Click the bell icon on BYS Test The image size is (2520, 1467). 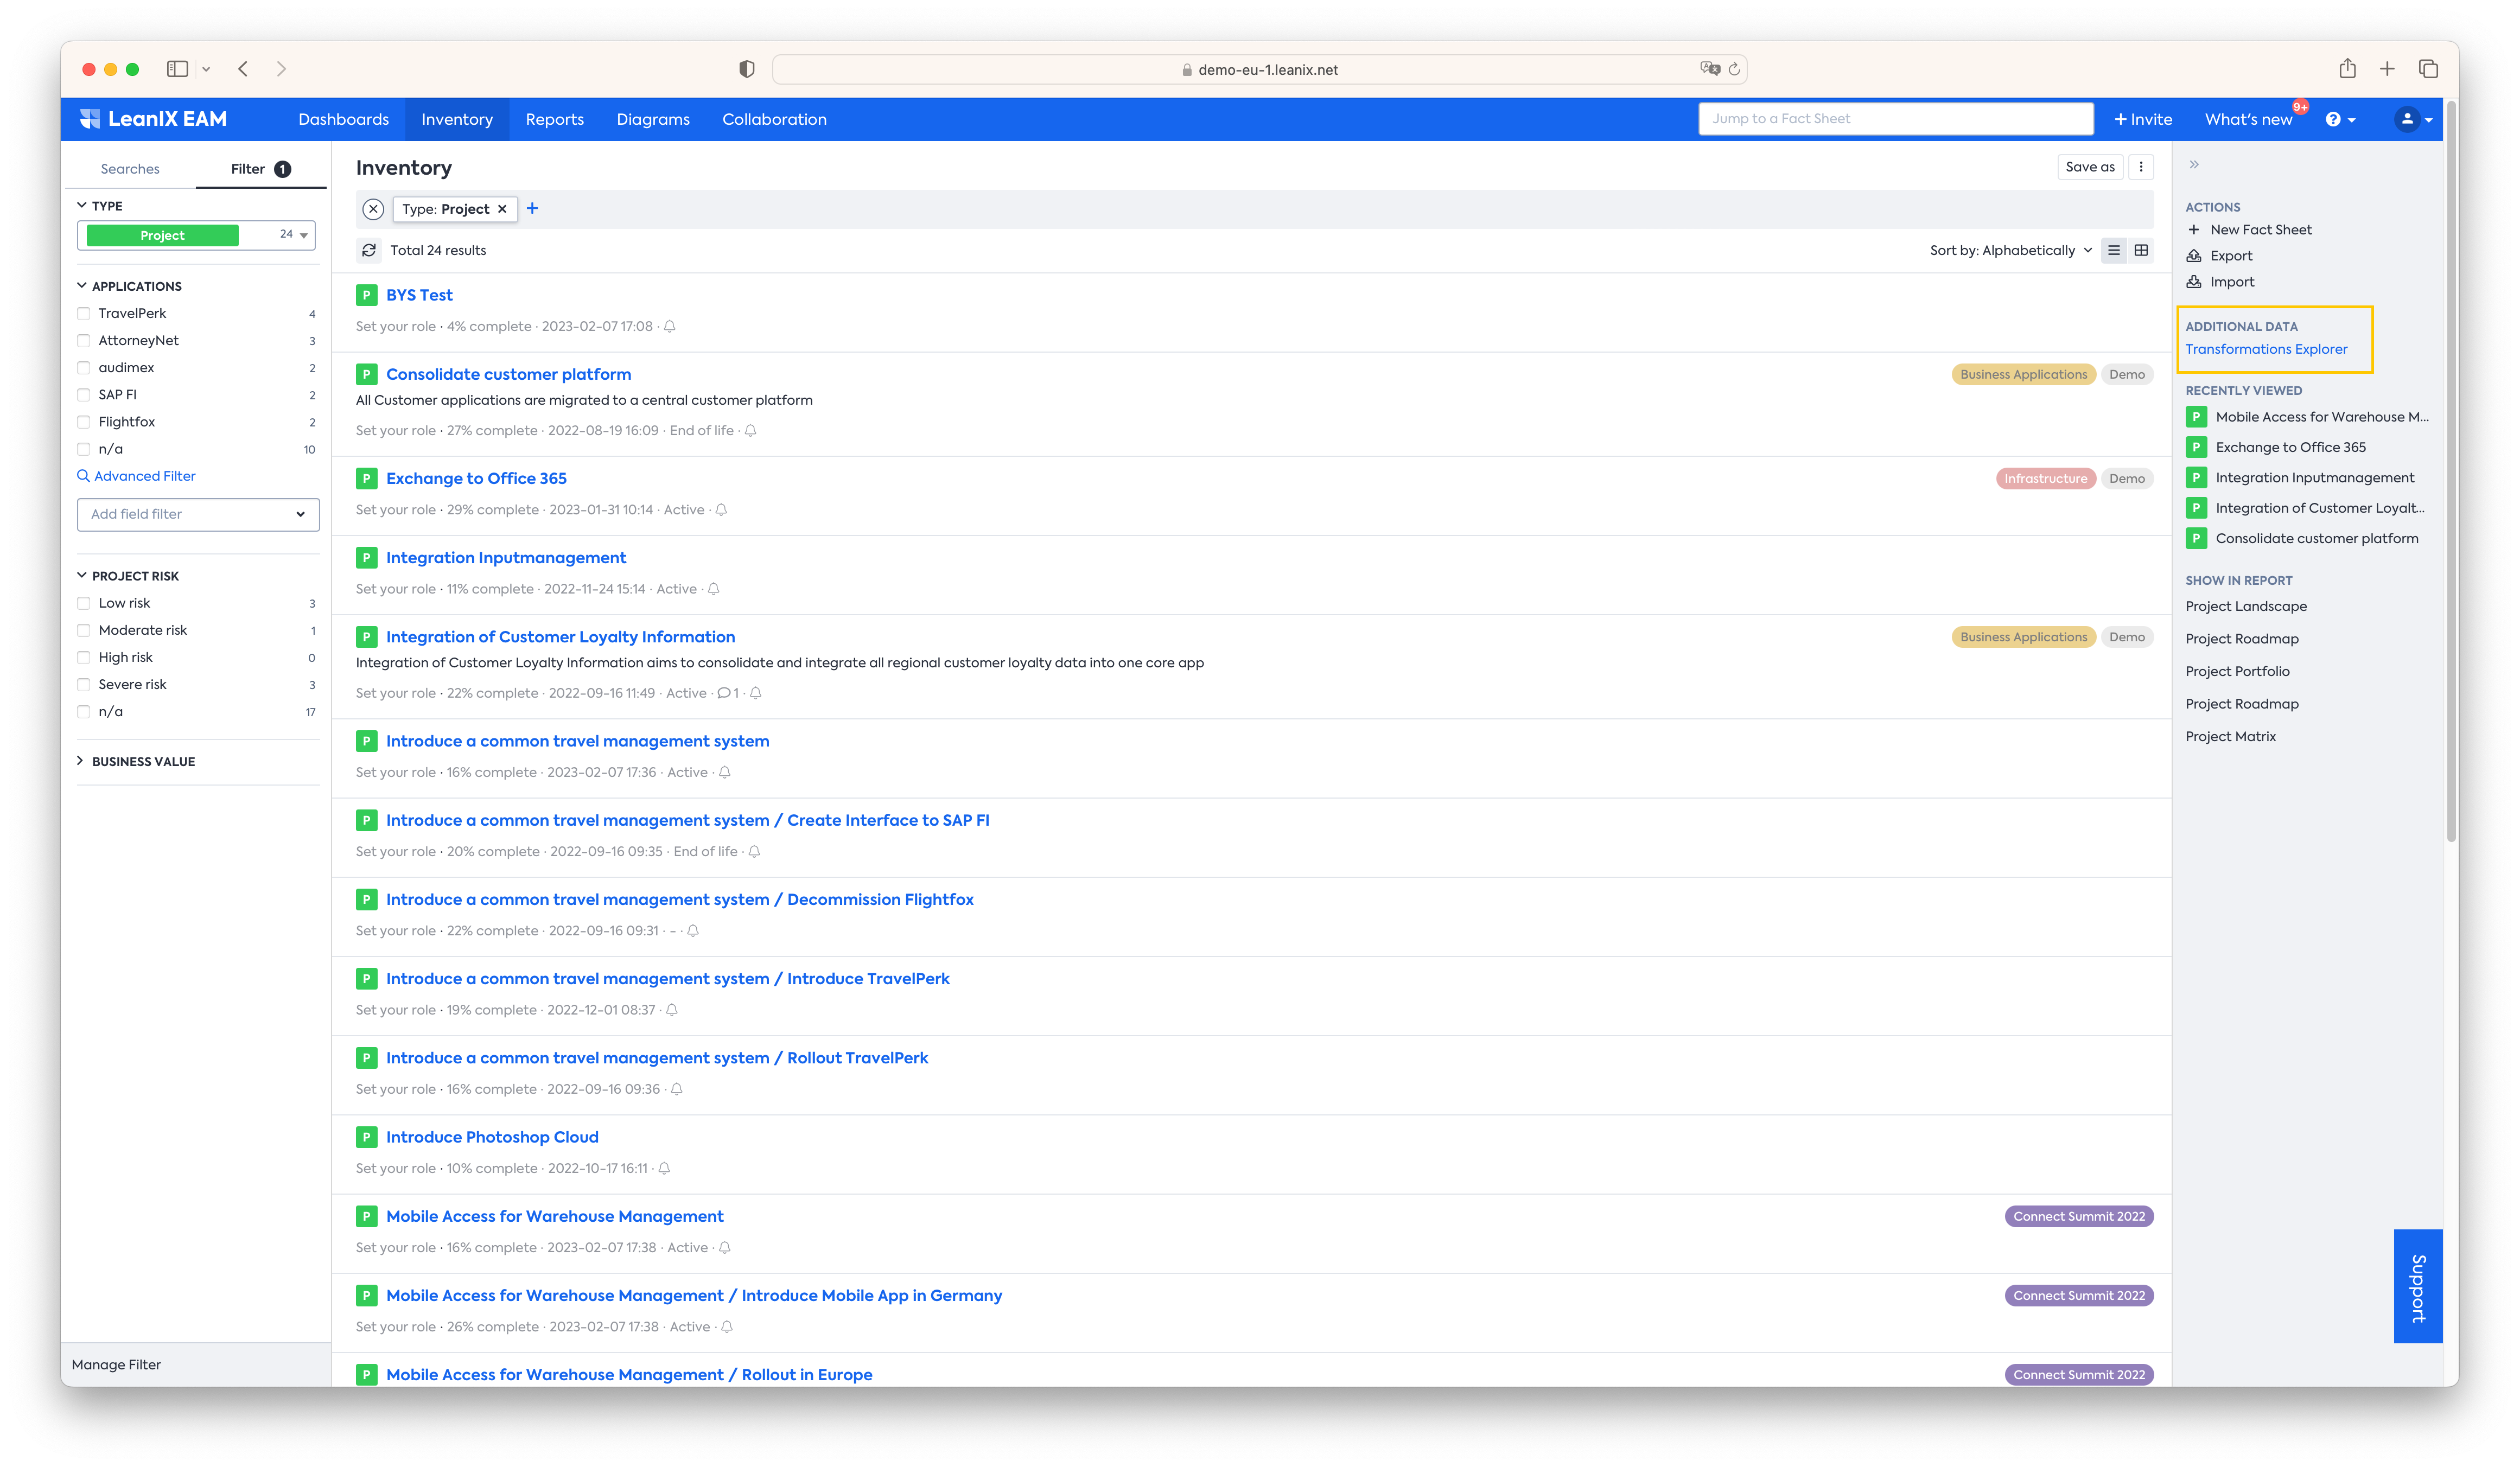(x=670, y=327)
